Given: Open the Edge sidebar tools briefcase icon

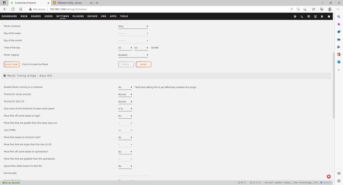Looking at the screenshot, I should click(x=339, y=40).
